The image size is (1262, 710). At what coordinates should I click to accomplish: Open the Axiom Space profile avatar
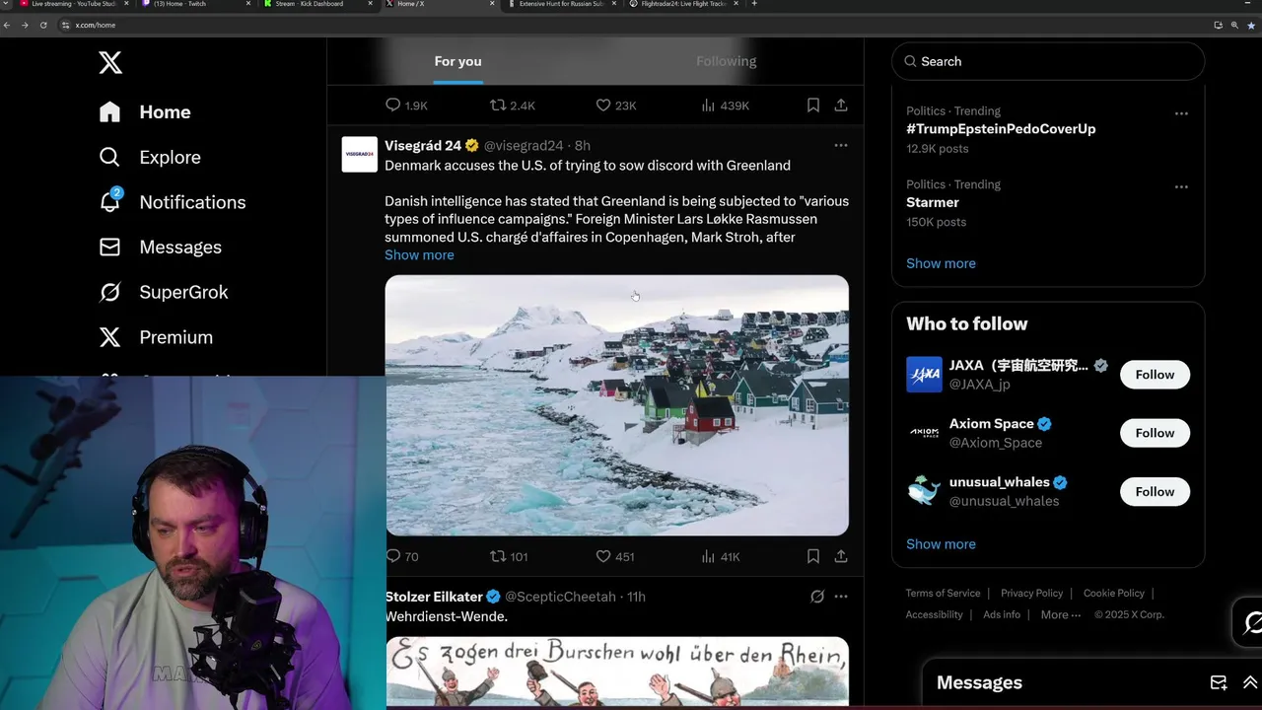pos(924,433)
